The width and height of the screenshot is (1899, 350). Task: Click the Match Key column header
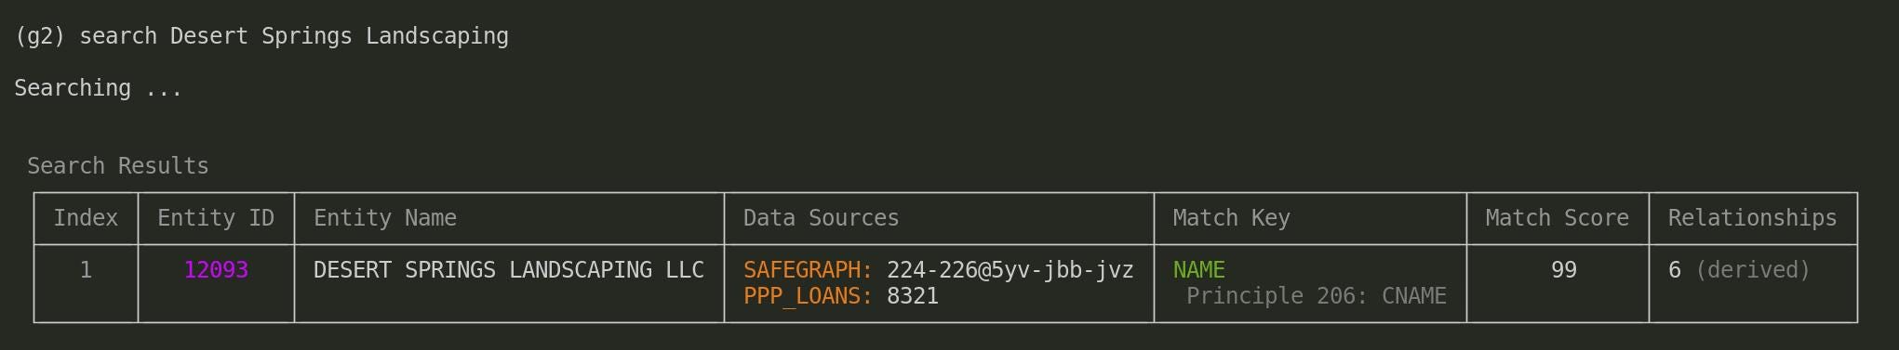point(1232,218)
